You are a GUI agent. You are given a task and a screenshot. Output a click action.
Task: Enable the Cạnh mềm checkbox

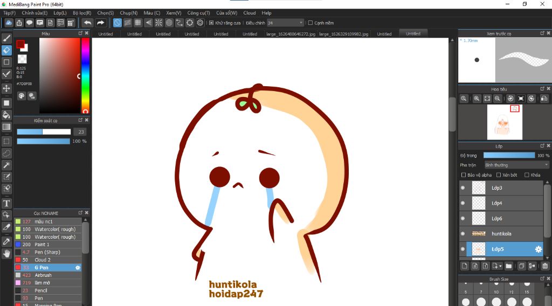point(310,23)
